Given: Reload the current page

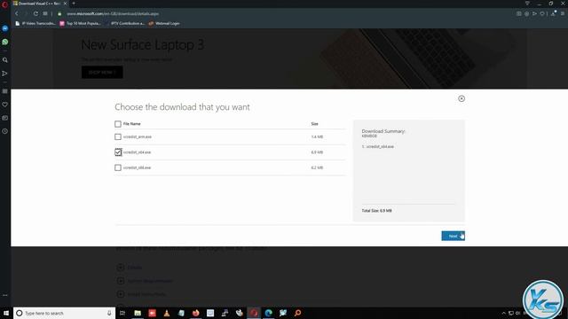Looking at the screenshot, I should point(35,14).
